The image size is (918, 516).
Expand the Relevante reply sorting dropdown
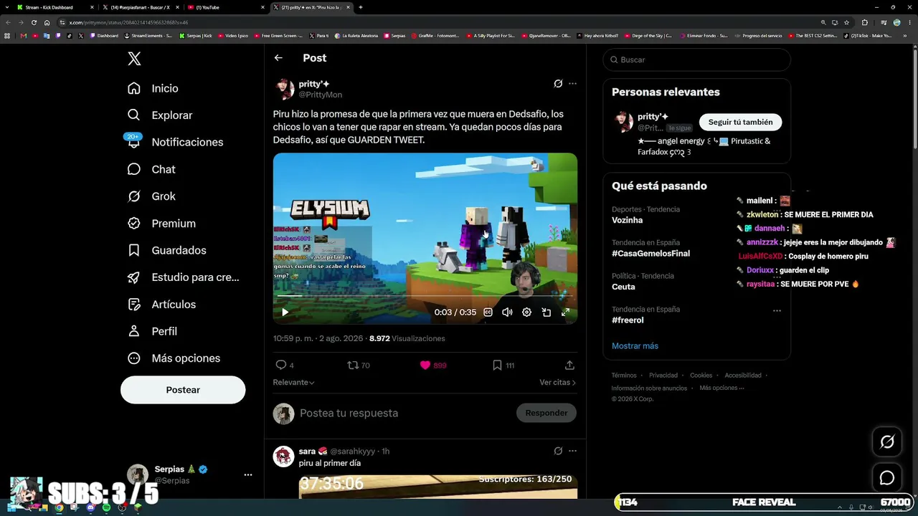293,383
